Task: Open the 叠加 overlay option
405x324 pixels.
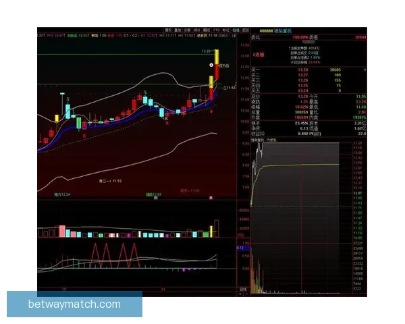Action: 178,30
